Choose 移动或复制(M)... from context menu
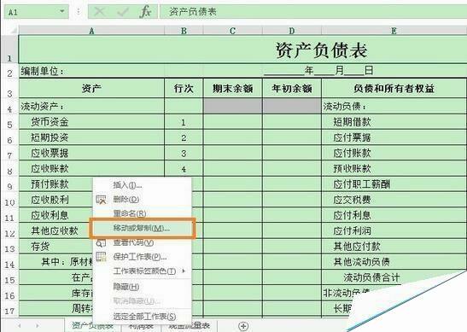This screenshot has width=467, height=332. [x=143, y=229]
